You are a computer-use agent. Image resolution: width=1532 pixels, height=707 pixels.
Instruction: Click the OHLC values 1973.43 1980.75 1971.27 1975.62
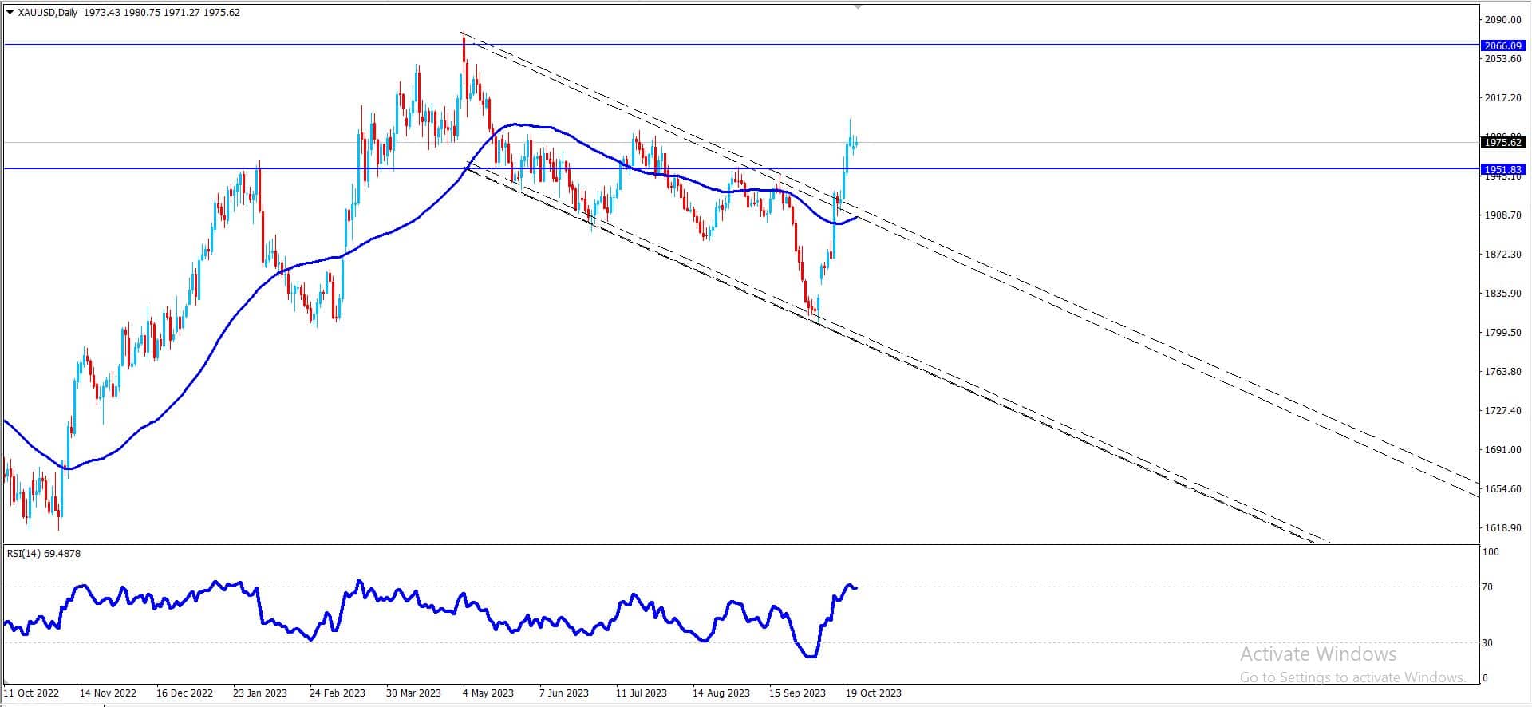[x=161, y=12]
